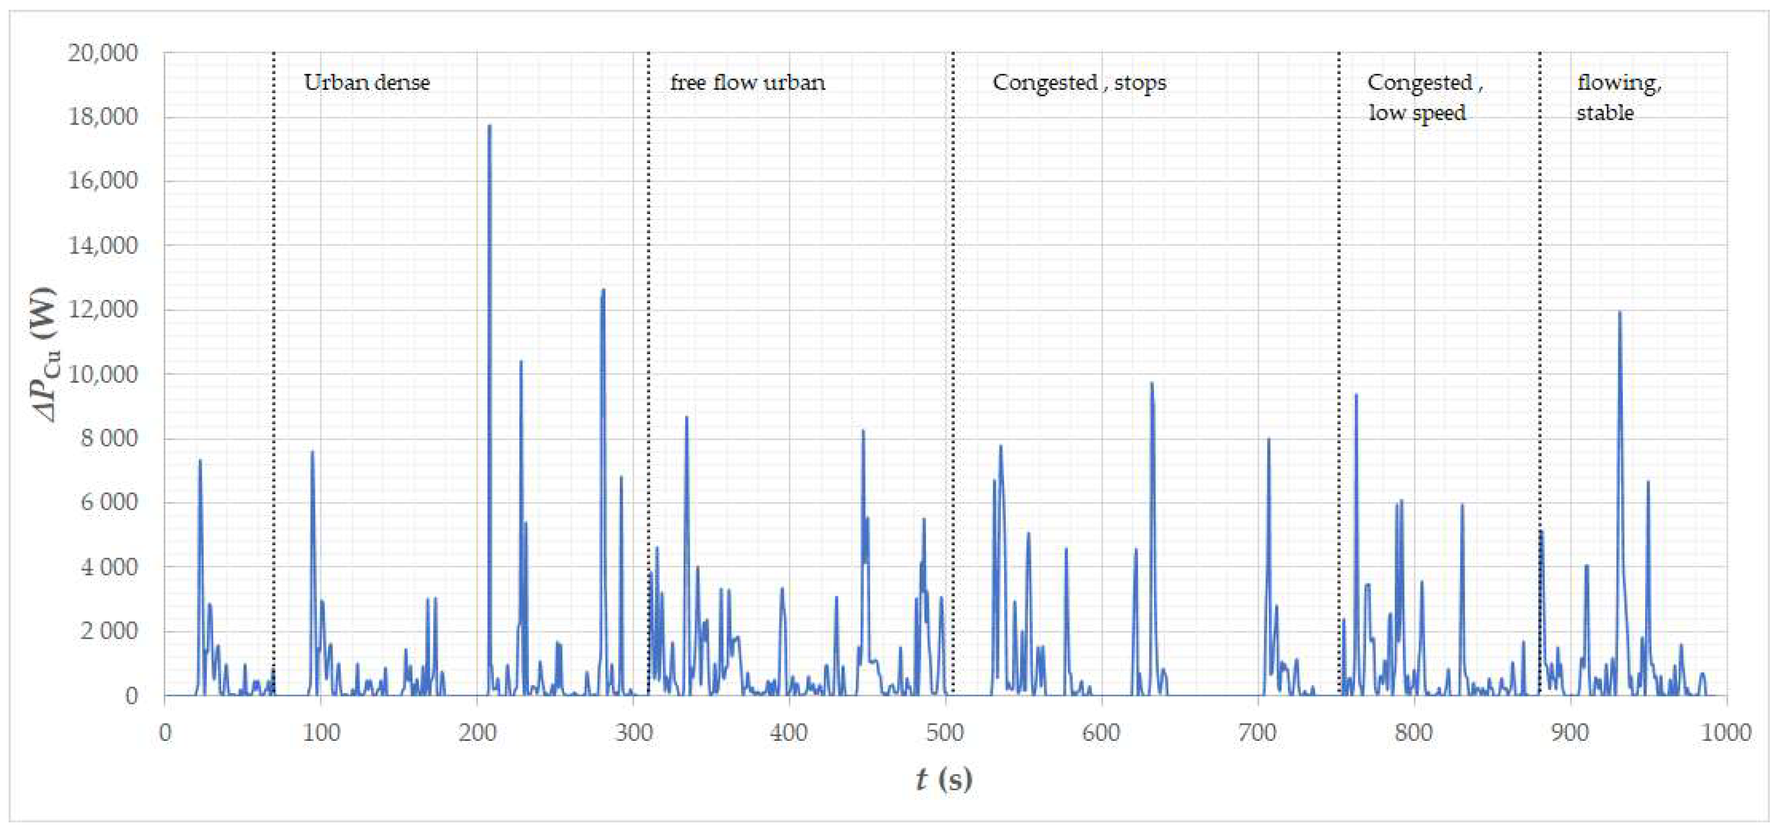The height and width of the screenshot is (831, 1779).
Task: Click the "free flow urban" label
Action: point(747,83)
